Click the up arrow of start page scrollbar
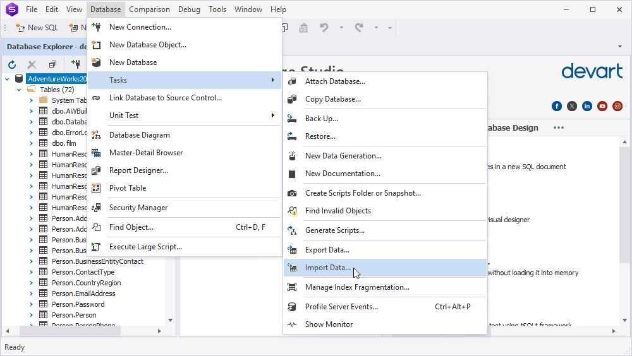 [x=625, y=142]
